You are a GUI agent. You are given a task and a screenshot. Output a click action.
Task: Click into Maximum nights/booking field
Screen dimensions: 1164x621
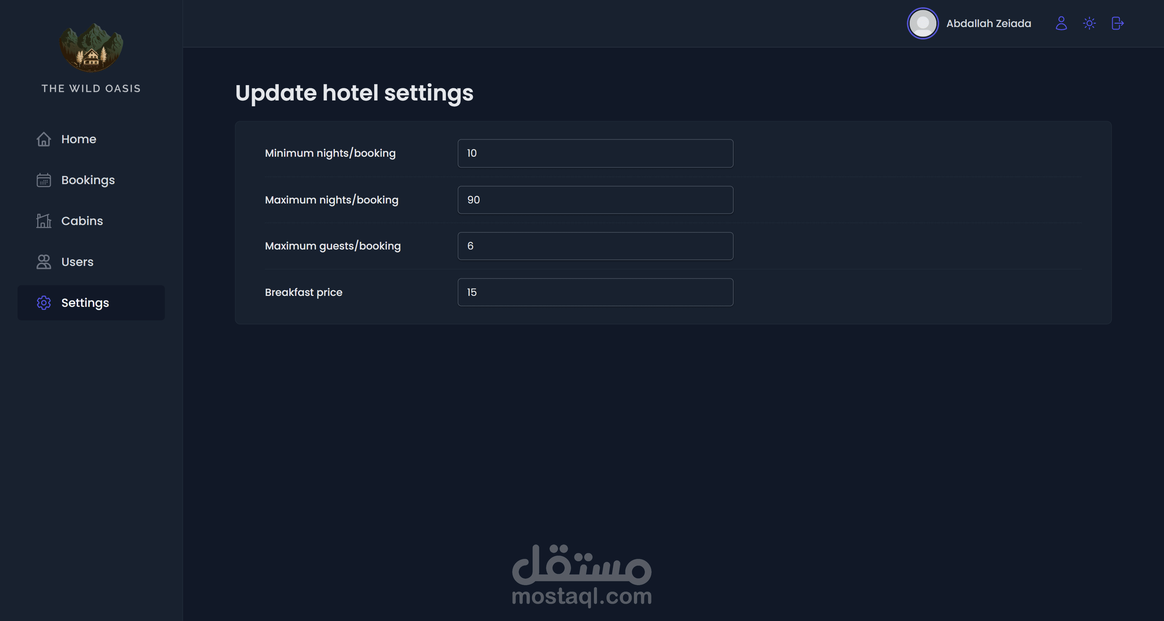[595, 200]
